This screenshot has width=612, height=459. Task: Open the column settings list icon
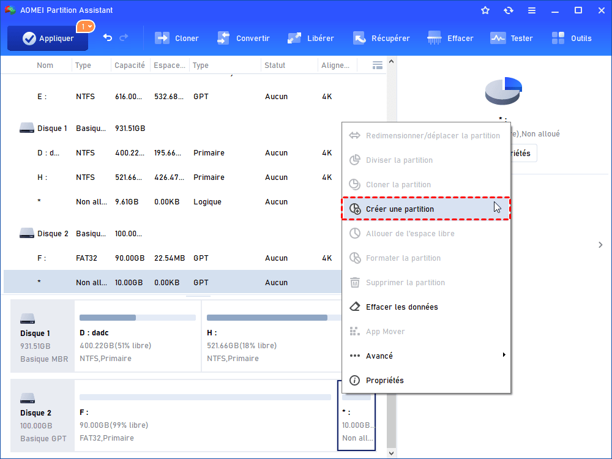click(378, 65)
